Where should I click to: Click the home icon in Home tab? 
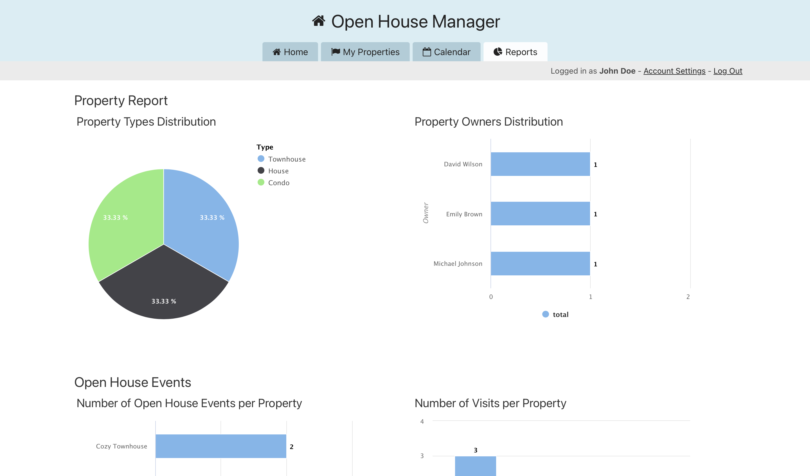click(276, 52)
